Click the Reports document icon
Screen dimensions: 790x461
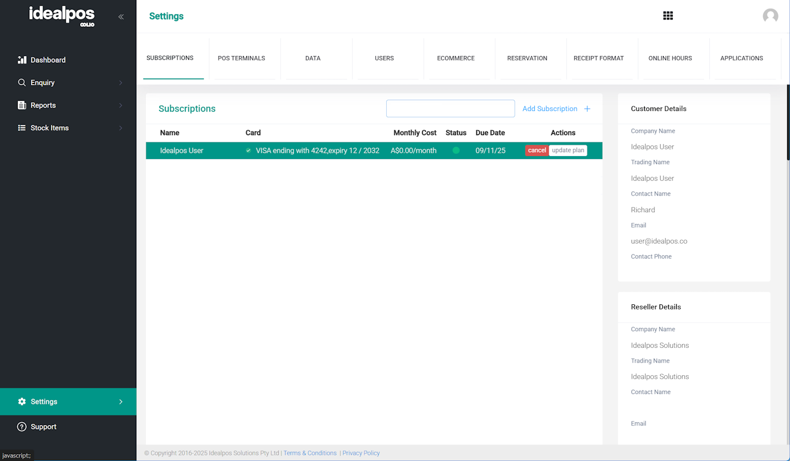click(22, 105)
